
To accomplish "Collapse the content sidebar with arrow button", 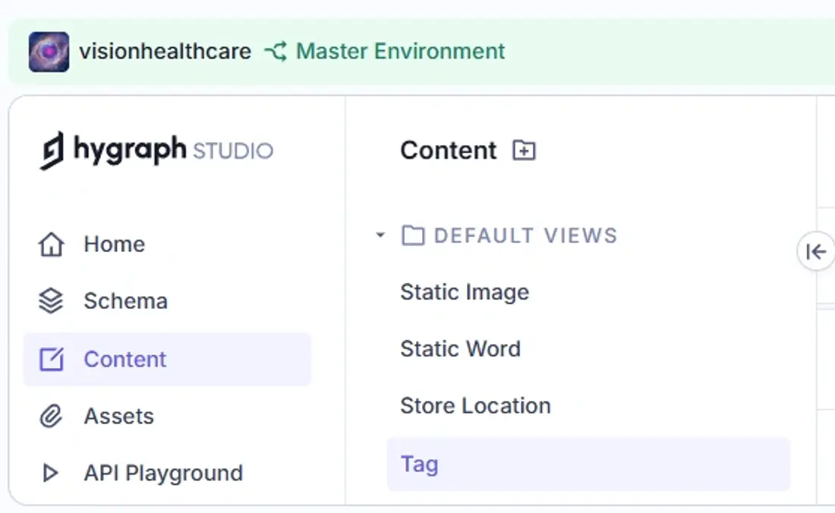I will pos(816,251).
